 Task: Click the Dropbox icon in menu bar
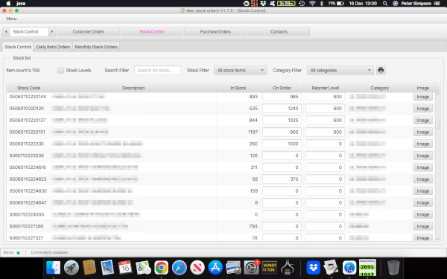click(263, 4)
